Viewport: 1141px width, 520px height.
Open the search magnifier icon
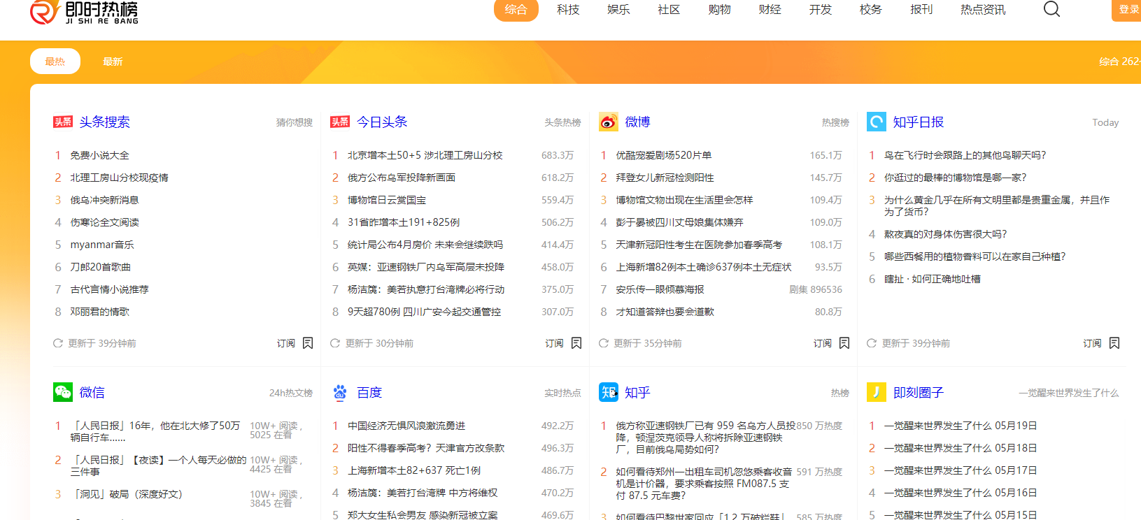1051,9
